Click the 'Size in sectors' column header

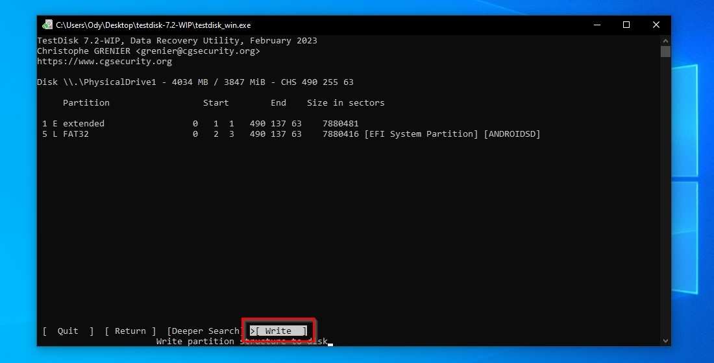(345, 103)
